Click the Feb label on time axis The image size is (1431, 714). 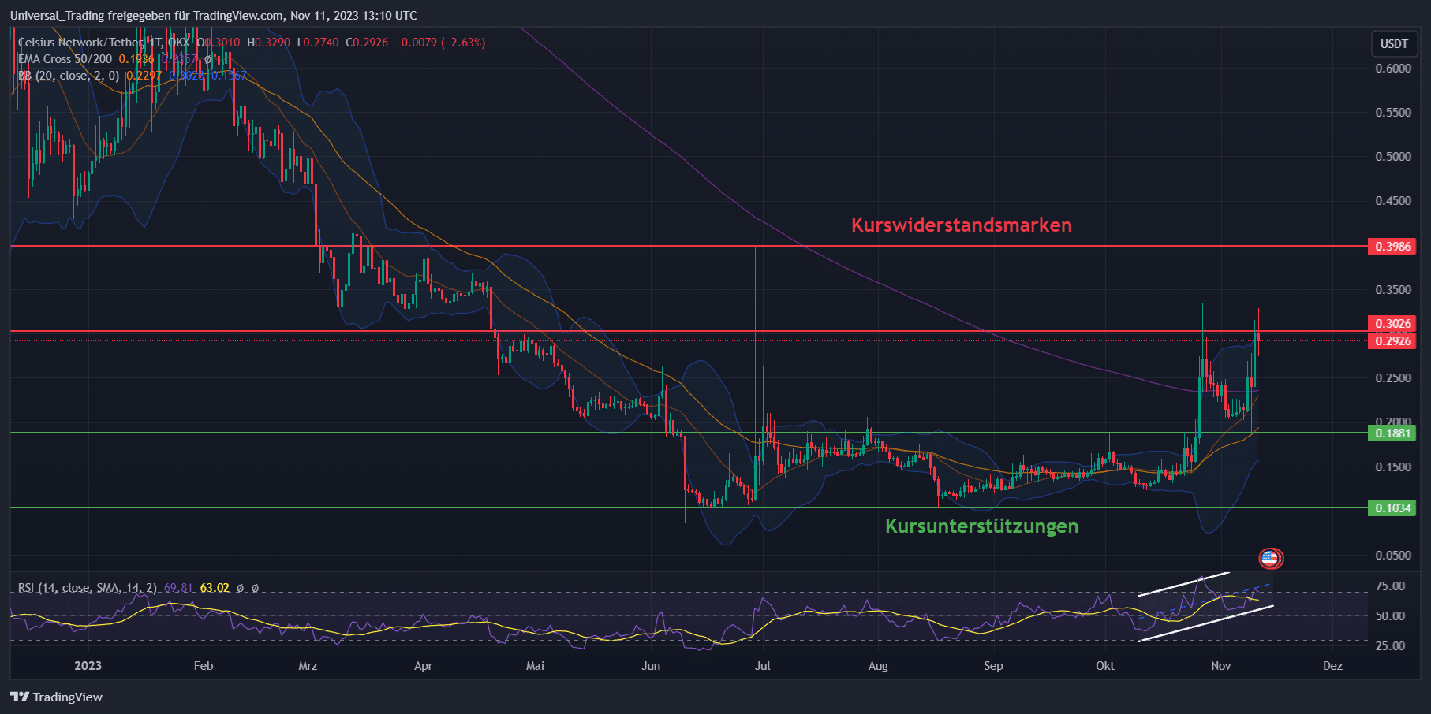click(x=204, y=666)
